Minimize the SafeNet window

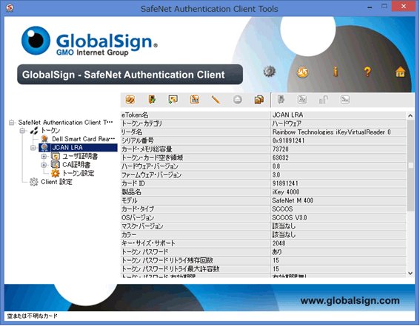click(x=370, y=7)
